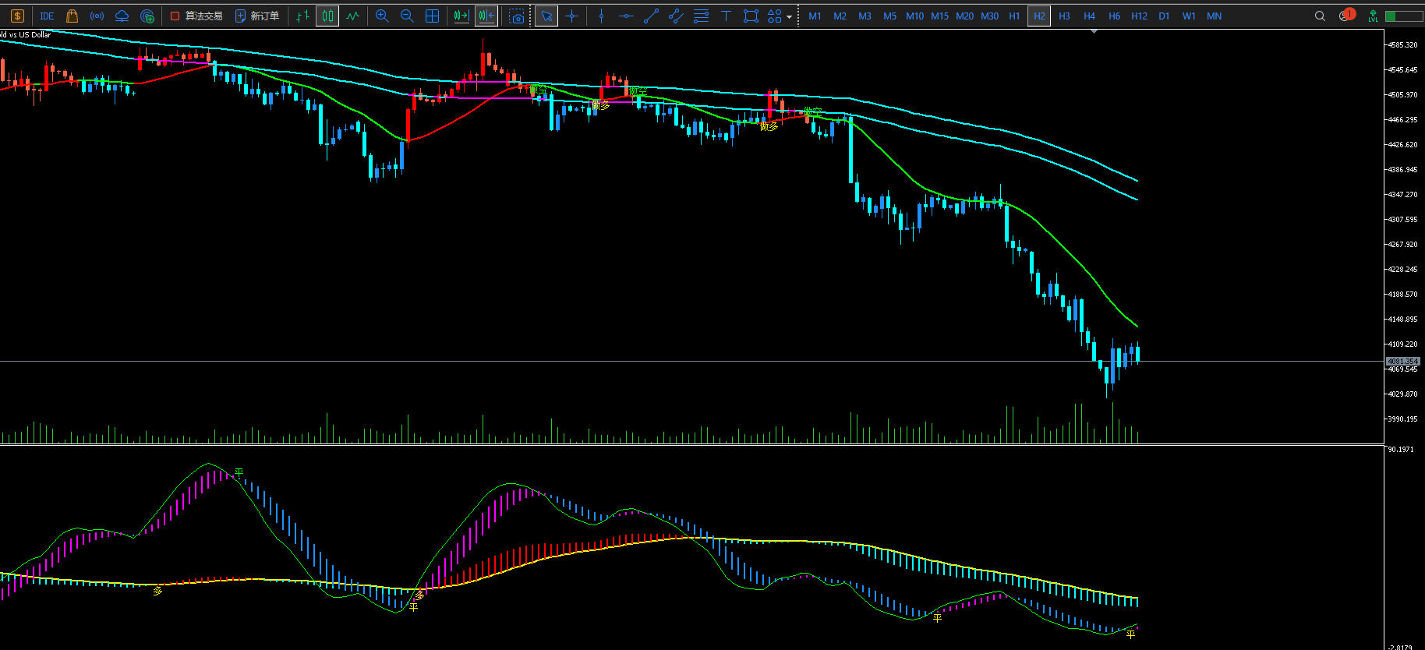Expand the objects dropdown arrow
This screenshot has height=650, width=1425.
tap(789, 16)
